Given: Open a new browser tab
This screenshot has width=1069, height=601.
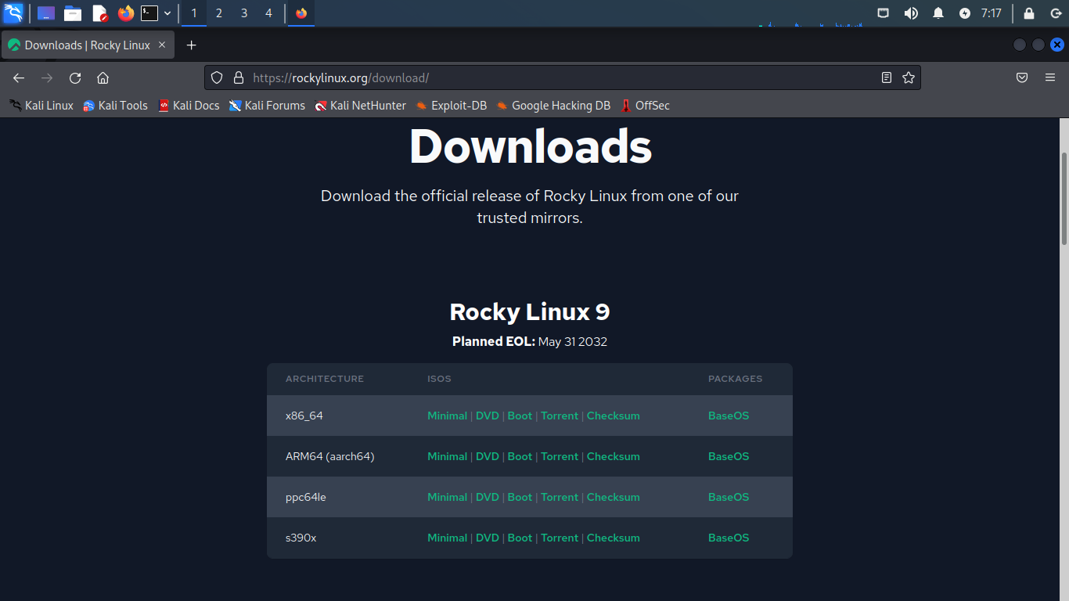Looking at the screenshot, I should pos(191,45).
